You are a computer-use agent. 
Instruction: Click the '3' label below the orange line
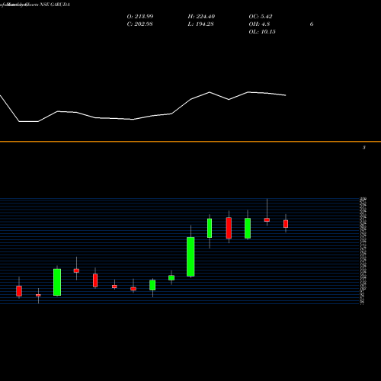coord(364,147)
